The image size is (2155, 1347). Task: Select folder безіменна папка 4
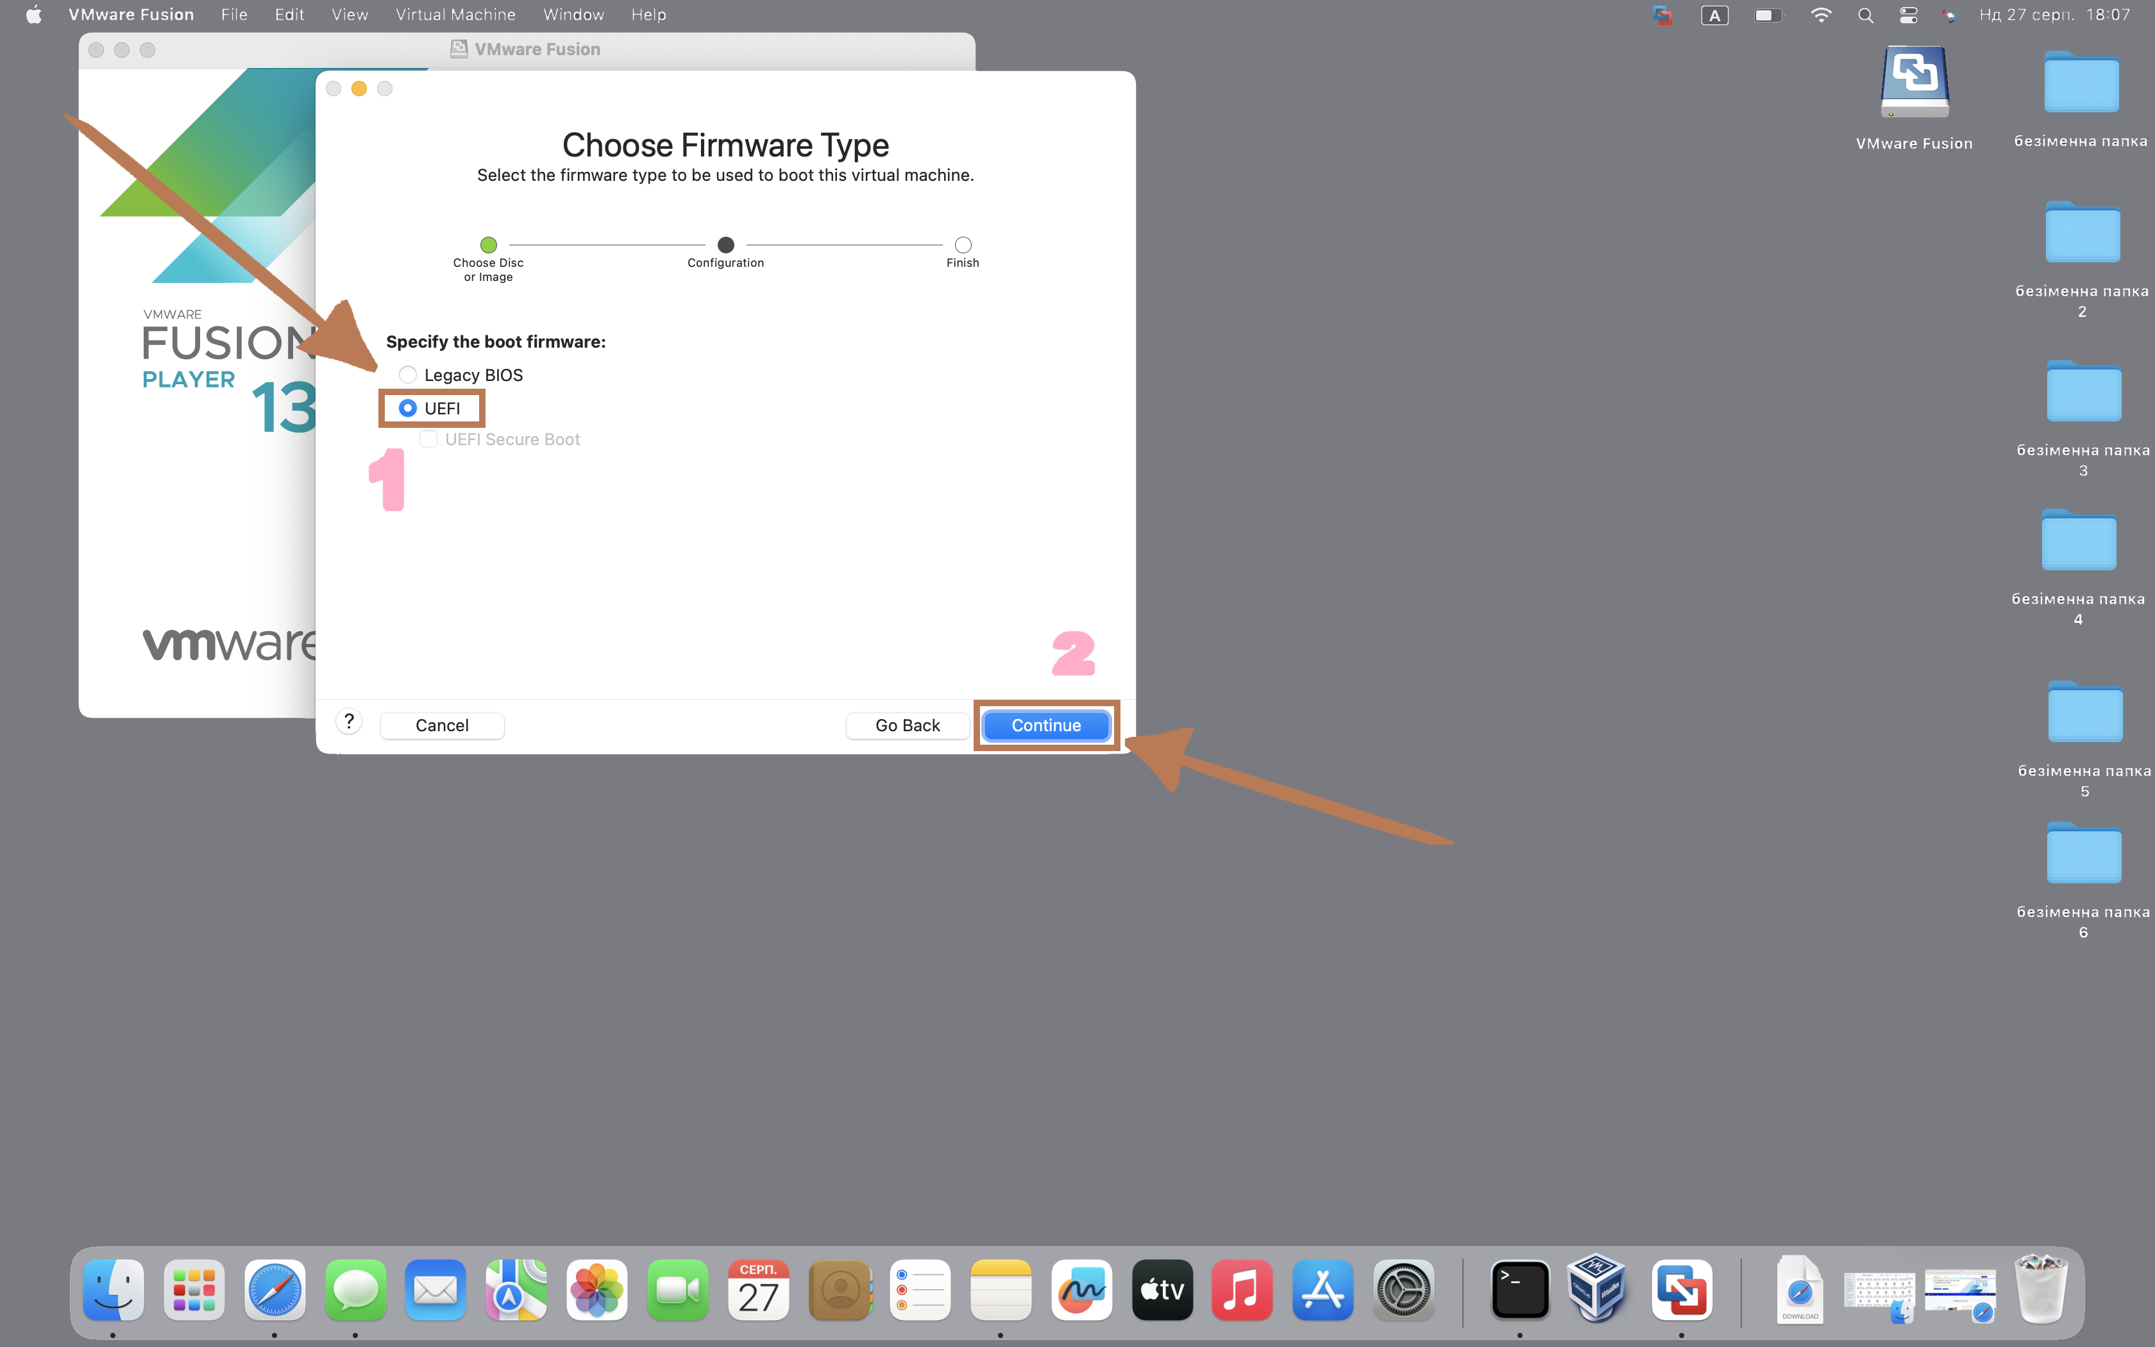[2079, 540]
